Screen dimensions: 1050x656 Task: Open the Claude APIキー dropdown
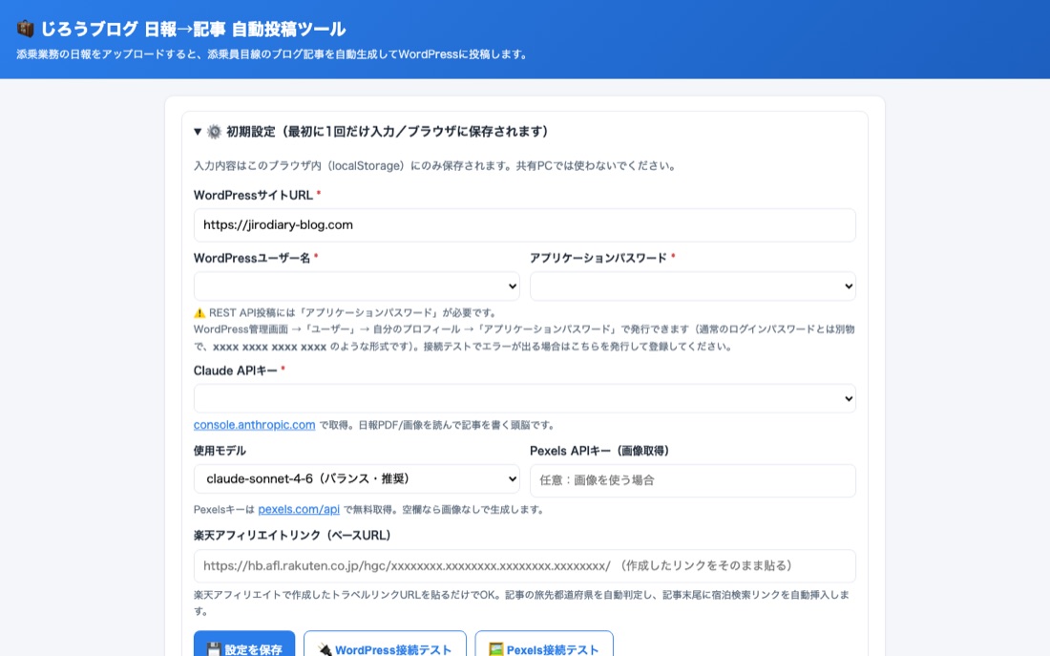pyautogui.click(x=524, y=399)
